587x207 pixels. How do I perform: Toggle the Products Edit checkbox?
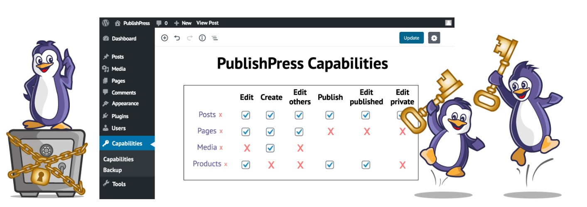pyautogui.click(x=246, y=165)
